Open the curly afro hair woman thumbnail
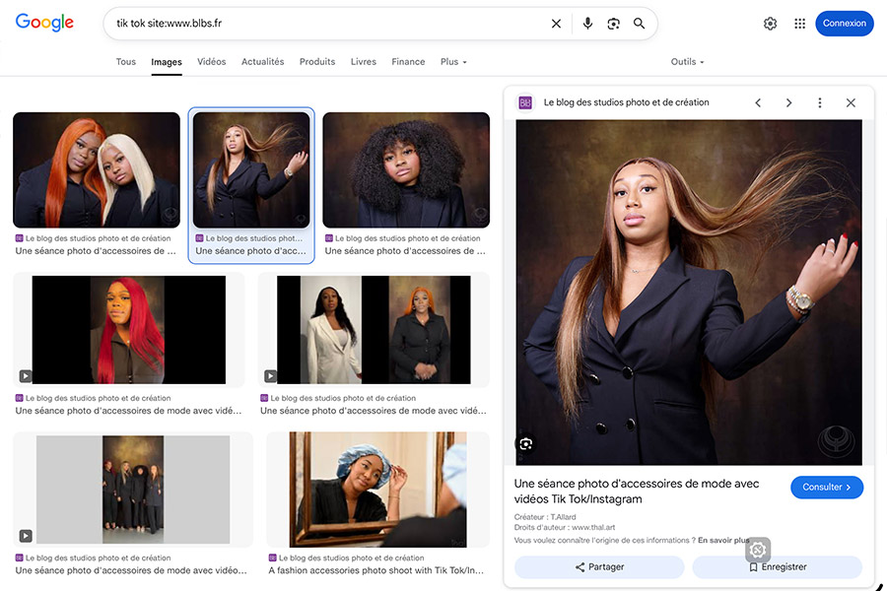Screen dimensions: 887x591 click(406, 169)
